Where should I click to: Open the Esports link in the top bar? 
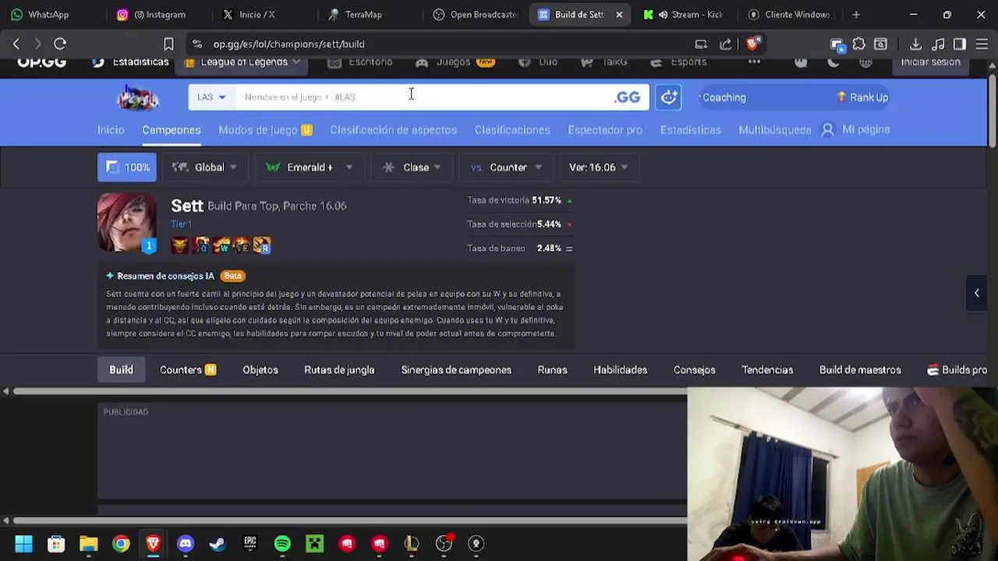coord(678,62)
